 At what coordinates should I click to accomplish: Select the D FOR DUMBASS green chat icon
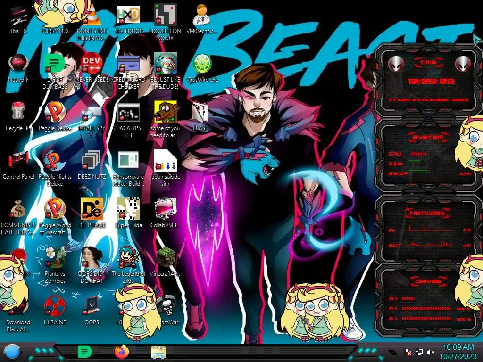(x=55, y=72)
